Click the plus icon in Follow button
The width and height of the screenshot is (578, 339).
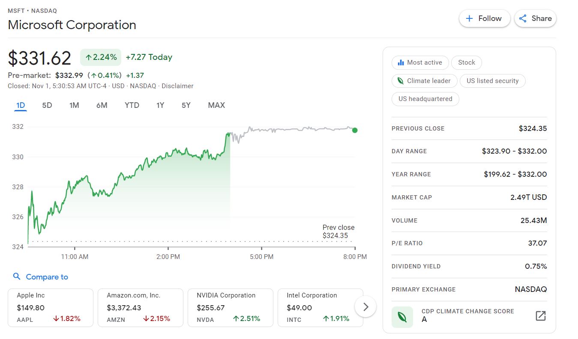point(469,18)
